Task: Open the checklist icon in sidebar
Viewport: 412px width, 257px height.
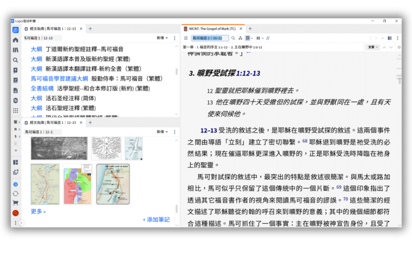Action: [16, 80]
